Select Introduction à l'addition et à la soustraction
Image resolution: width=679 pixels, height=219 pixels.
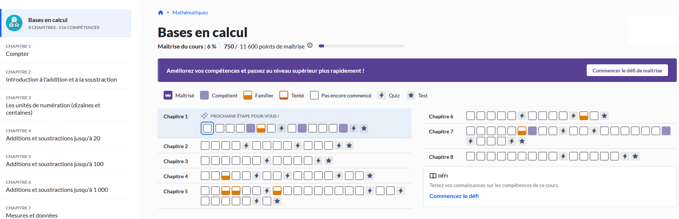click(x=65, y=76)
